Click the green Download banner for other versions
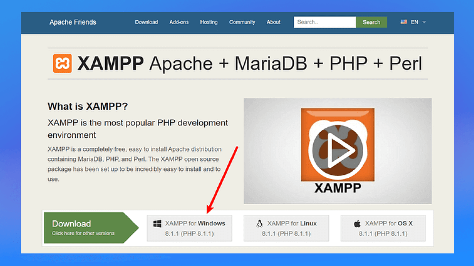 click(x=91, y=228)
